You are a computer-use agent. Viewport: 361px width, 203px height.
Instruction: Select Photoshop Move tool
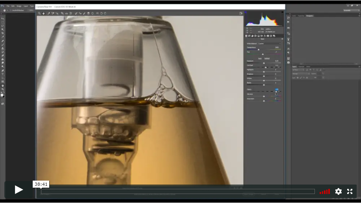click(x=3, y=18)
